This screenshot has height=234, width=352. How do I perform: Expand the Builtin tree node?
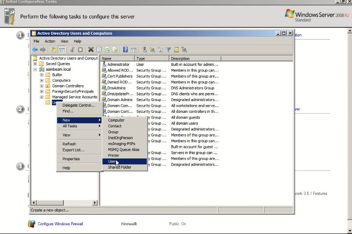click(42, 75)
